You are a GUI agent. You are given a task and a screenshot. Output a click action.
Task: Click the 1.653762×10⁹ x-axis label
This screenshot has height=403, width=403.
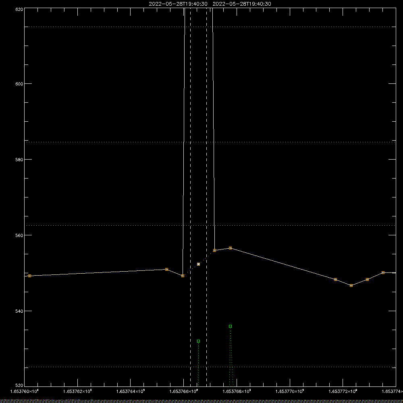coord(77,391)
